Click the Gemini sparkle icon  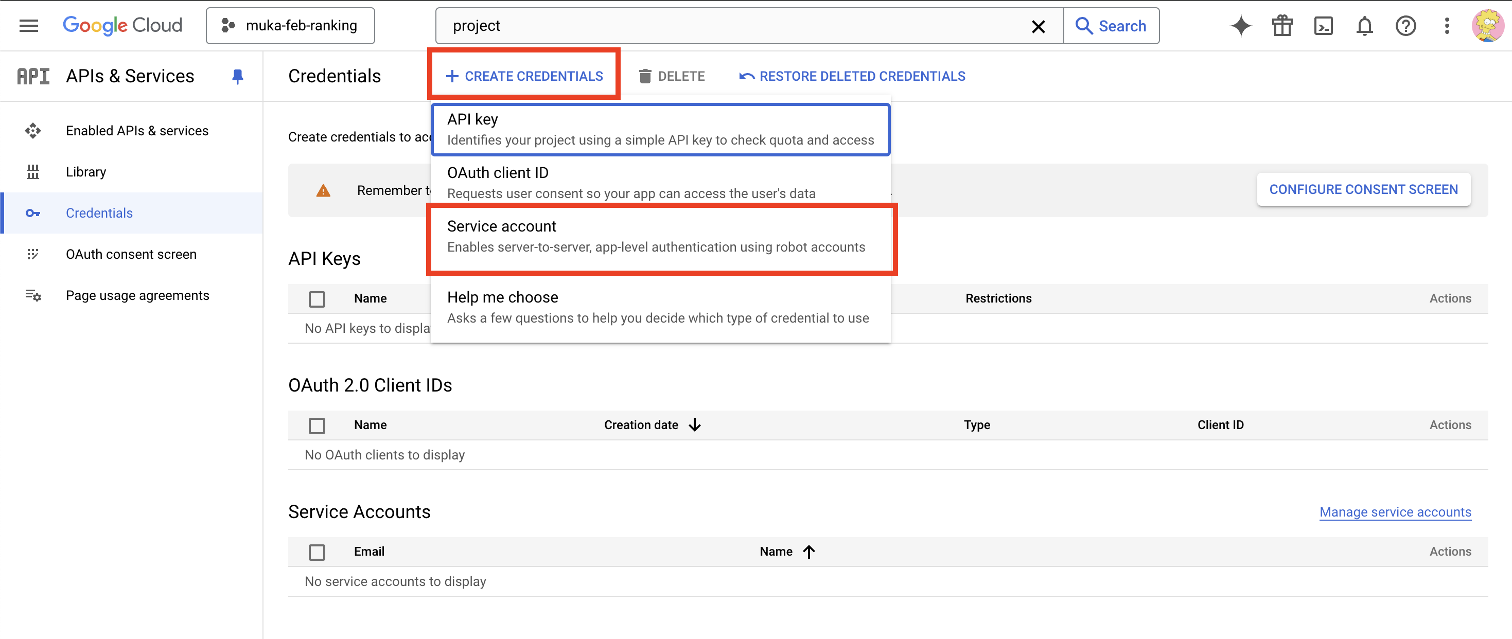1240,26
